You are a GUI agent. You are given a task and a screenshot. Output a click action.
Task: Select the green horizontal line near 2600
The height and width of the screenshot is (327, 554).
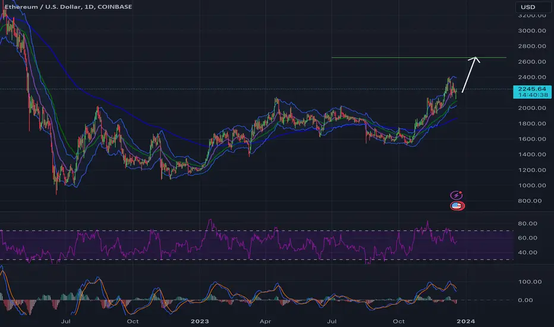click(418, 57)
